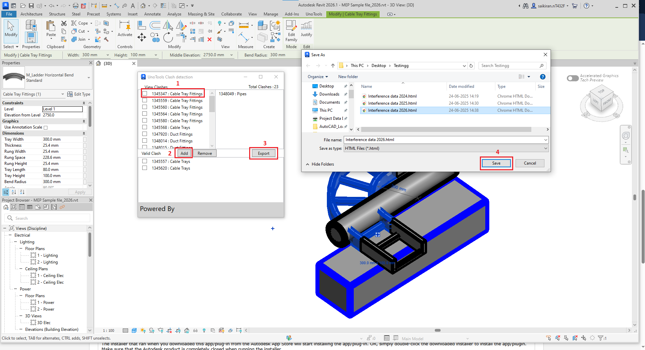Image resolution: width=645 pixels, height=350 pixels.
Task: Switch to the Architecture ribbon tab
Action: click(x=31, y=14)
